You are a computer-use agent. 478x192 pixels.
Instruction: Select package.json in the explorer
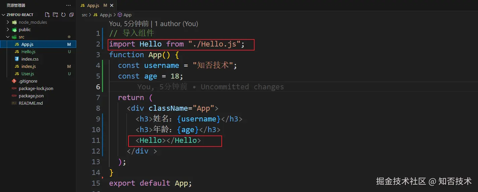[x=31, y=96]
